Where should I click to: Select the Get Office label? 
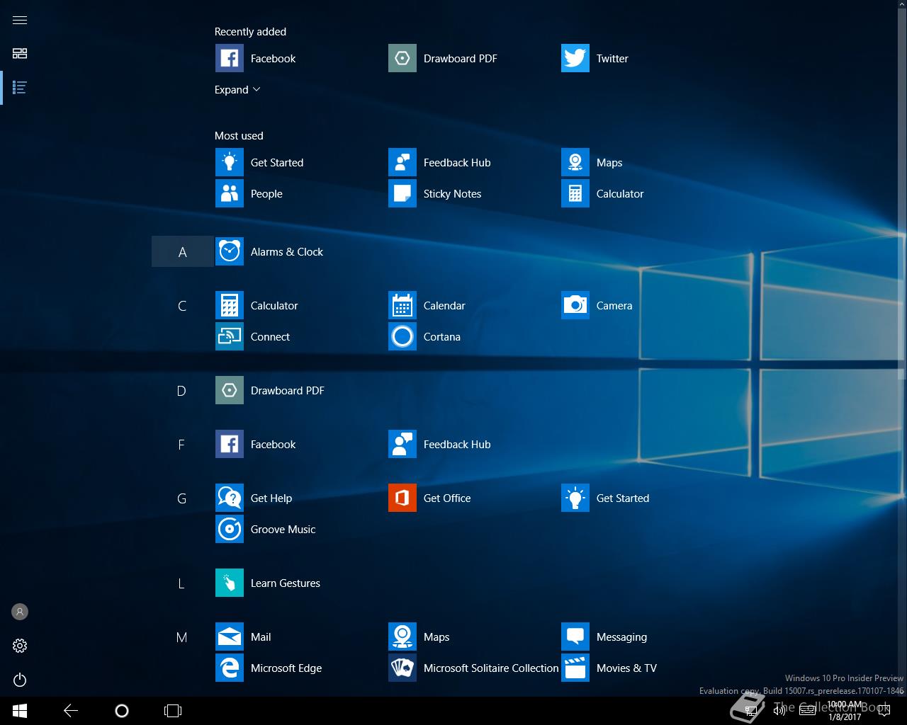[446, 498]
